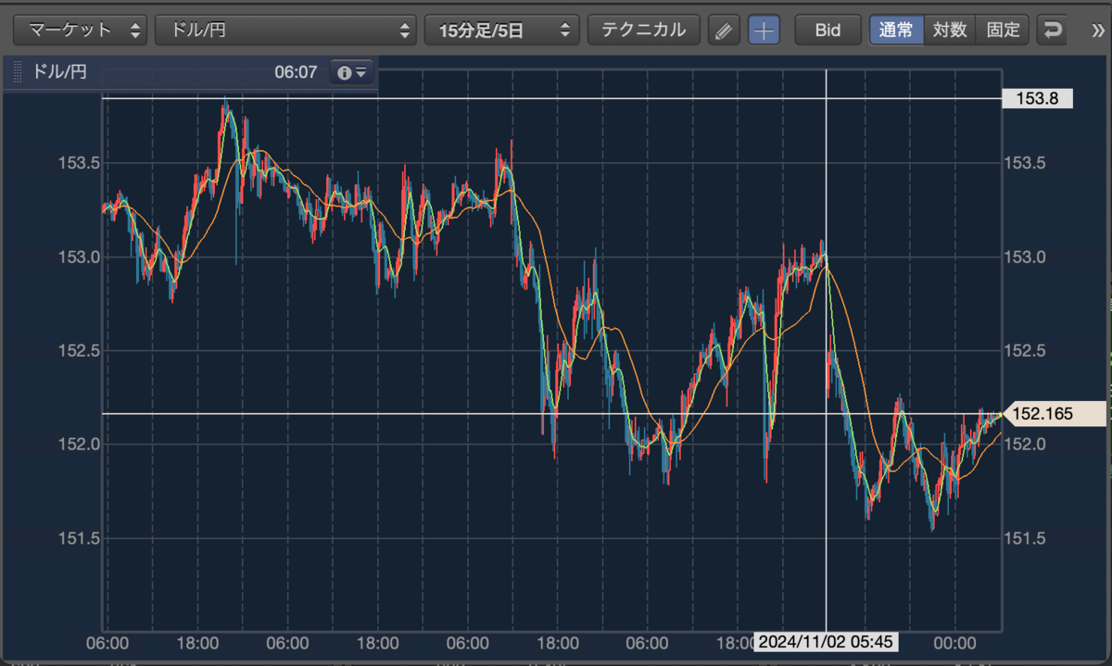The width and height of the screenshot is (1112, 666).
Task: Open the テクニカル indicators button
Action: point(643,30)
